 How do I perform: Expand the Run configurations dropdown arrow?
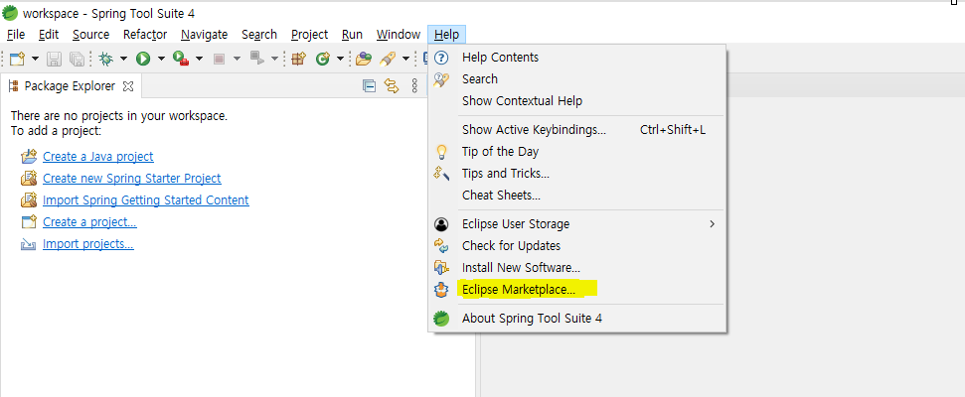161,59
